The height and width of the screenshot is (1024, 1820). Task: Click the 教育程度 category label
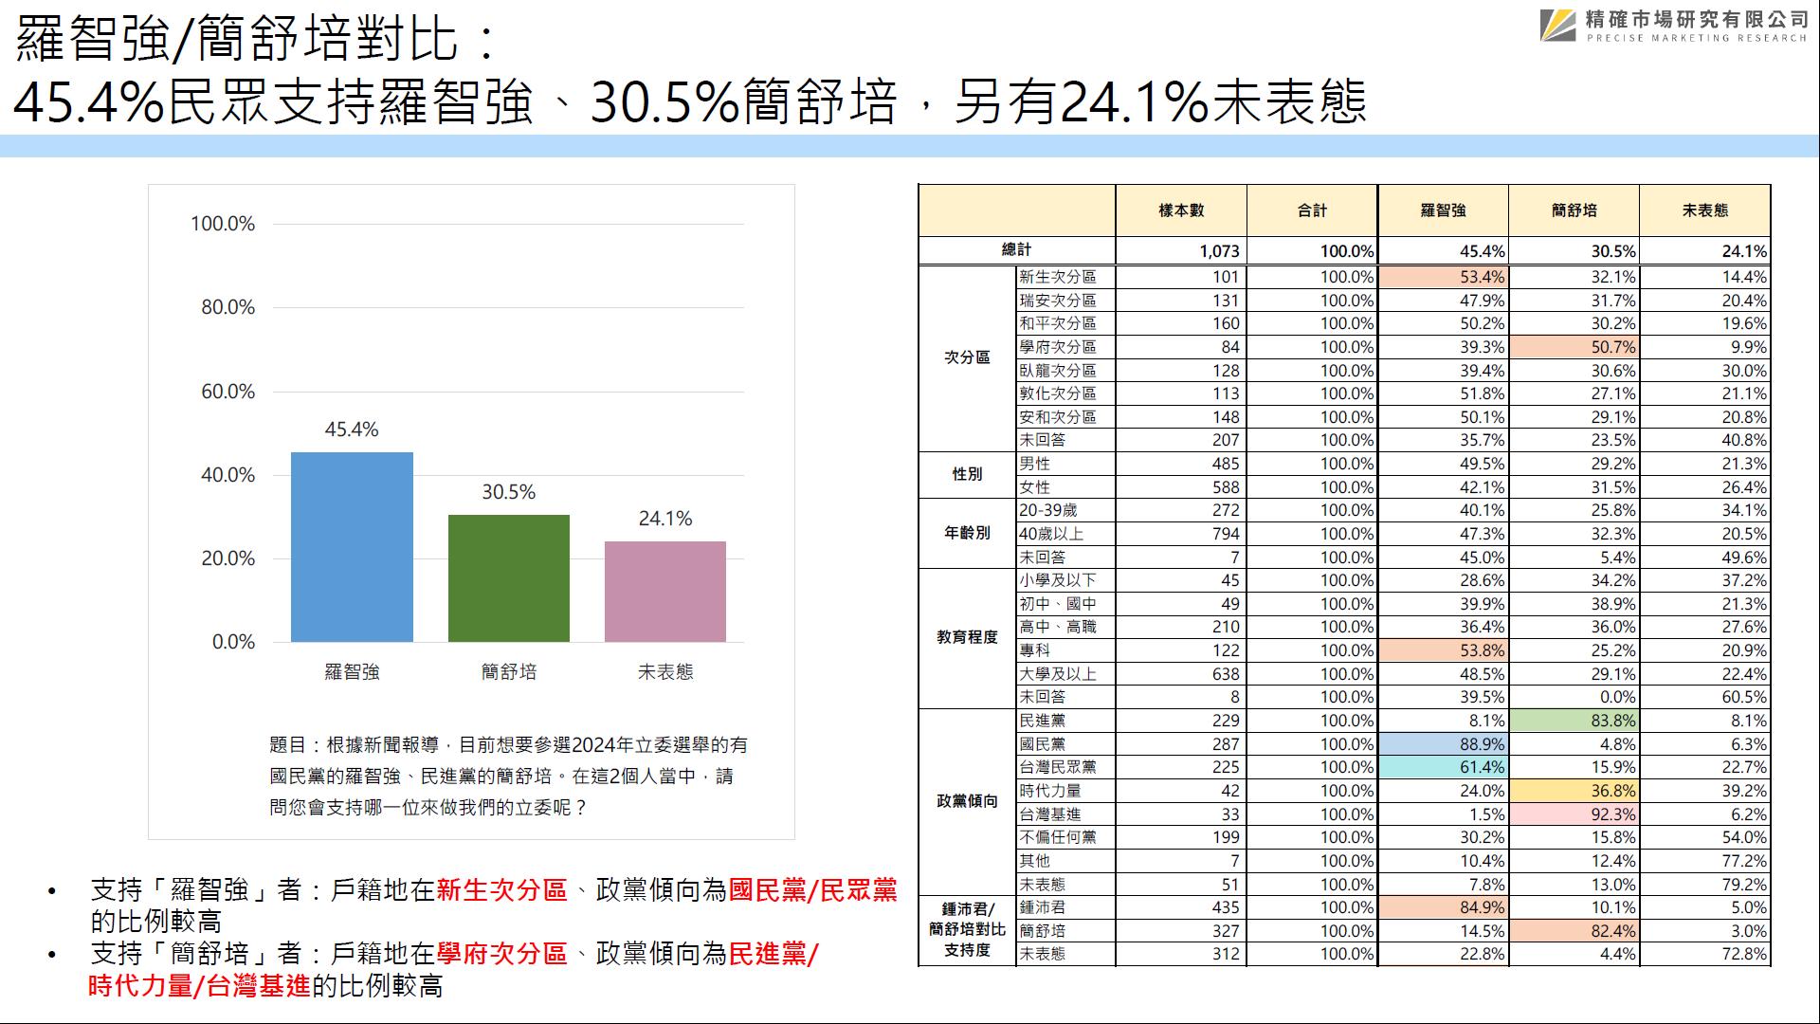tap(967, 637)
